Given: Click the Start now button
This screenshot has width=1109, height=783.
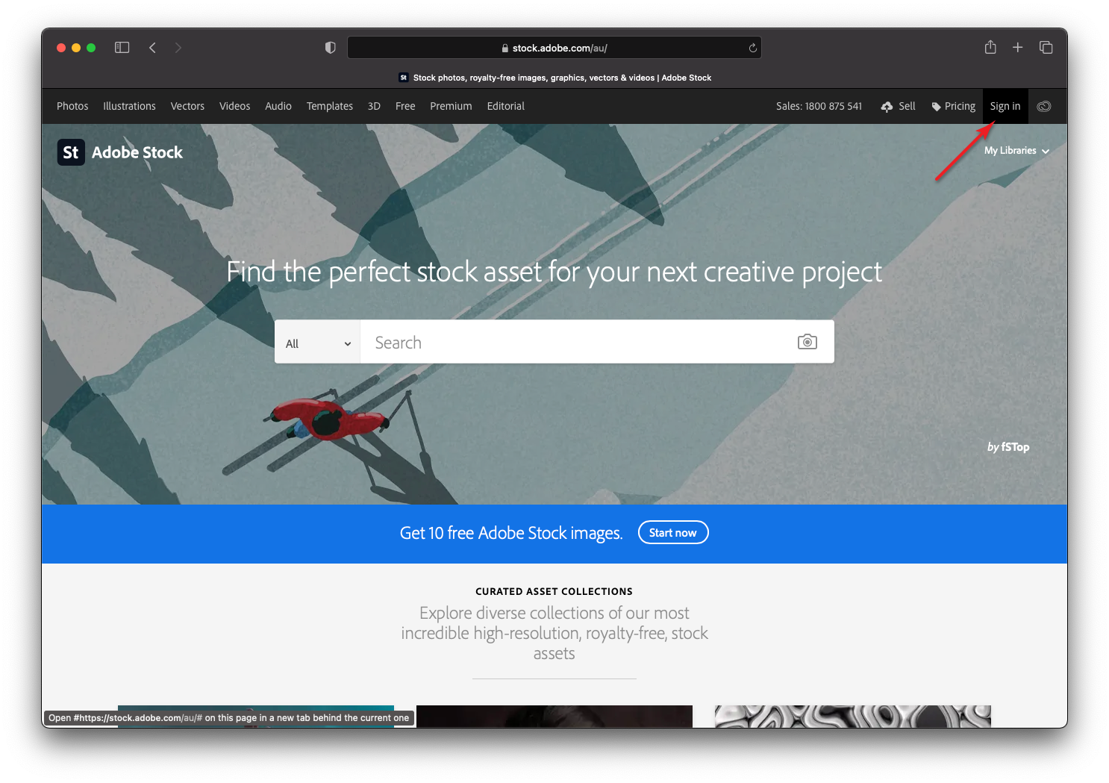Looking at the screenshot, I should pyautogui.click(x=672, y=533).
